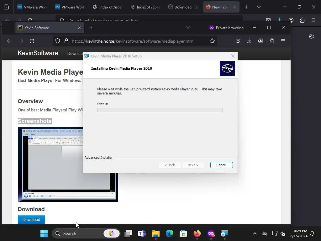Show hidden system tray icons
Image resolution: width=321 pixels, height=241 pixels.
(x=255, y=233)
